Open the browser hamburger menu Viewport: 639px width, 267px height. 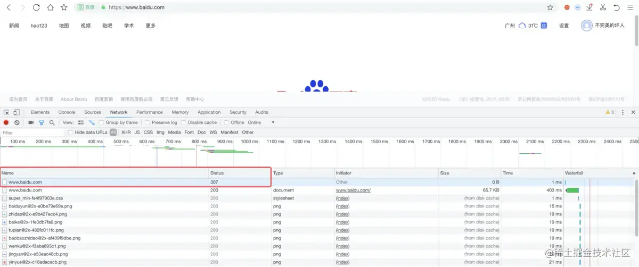pyautogui.click(x=630, y=7)
